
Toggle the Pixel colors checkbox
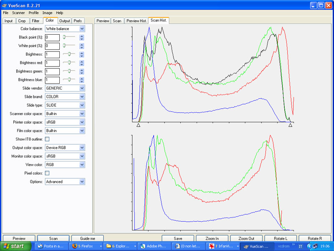pos(47,173)
